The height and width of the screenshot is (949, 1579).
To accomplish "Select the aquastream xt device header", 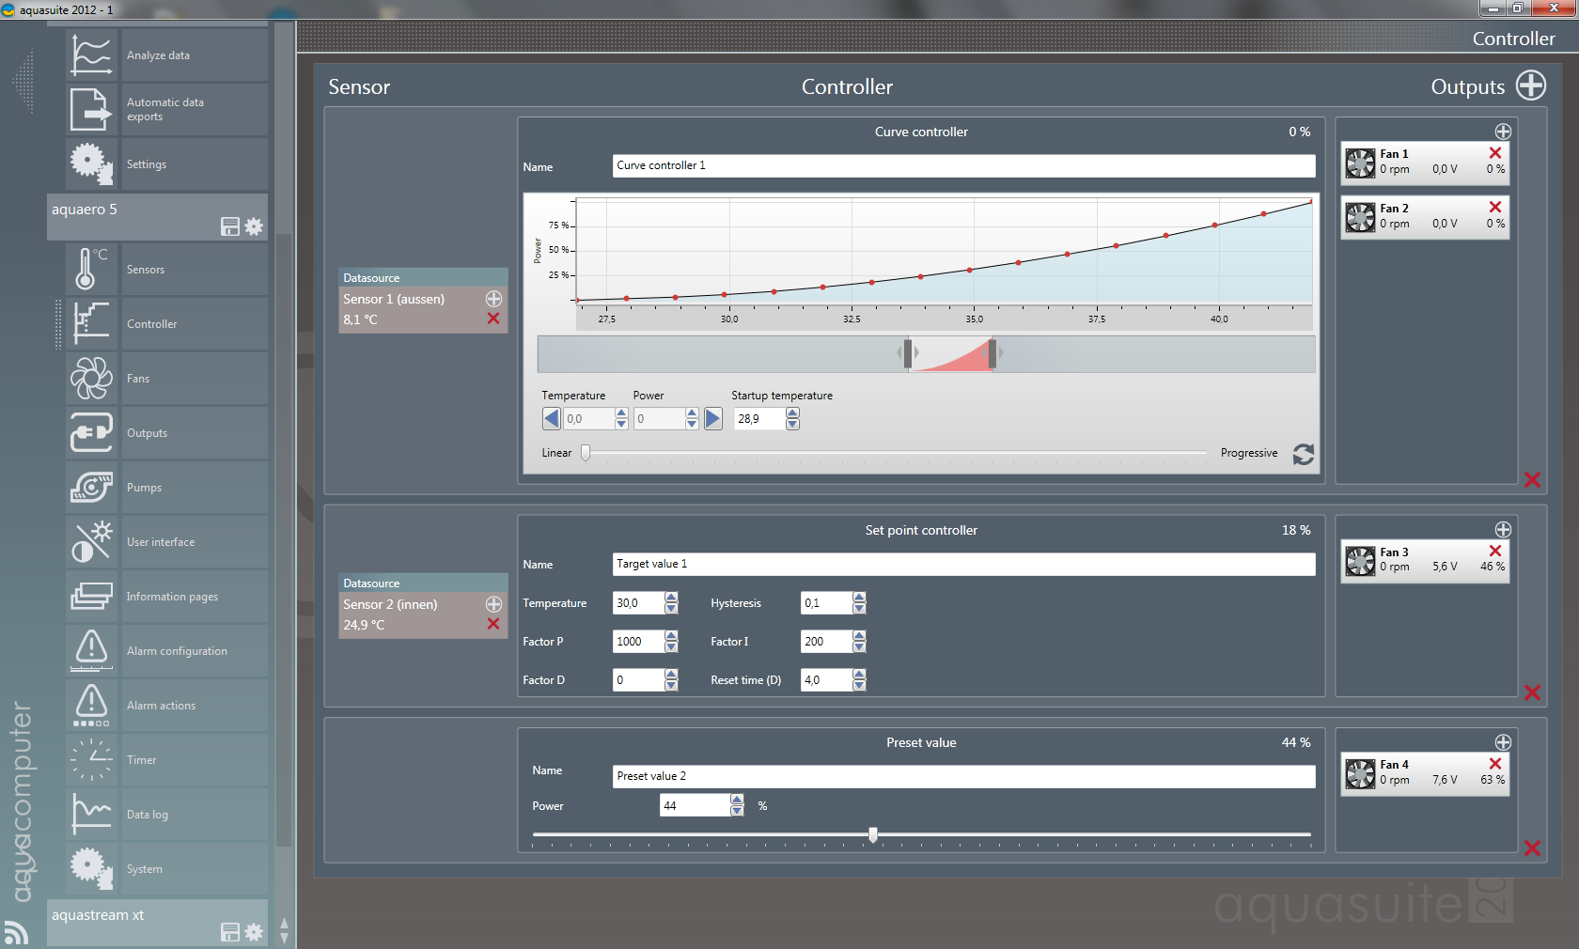I will coord(157,923).
